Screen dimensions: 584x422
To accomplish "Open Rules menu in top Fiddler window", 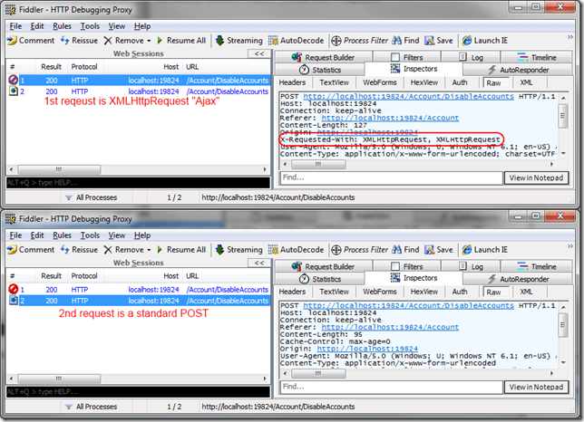I will [62, 26].
